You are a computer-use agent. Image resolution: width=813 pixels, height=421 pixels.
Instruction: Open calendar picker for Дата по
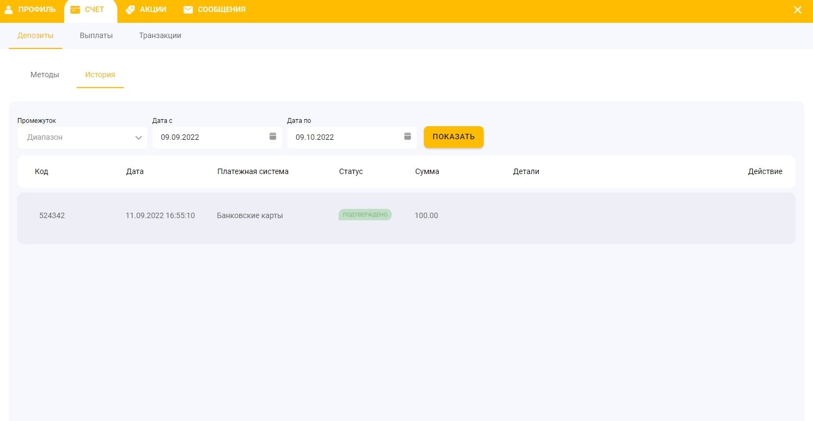click(408, 137)
